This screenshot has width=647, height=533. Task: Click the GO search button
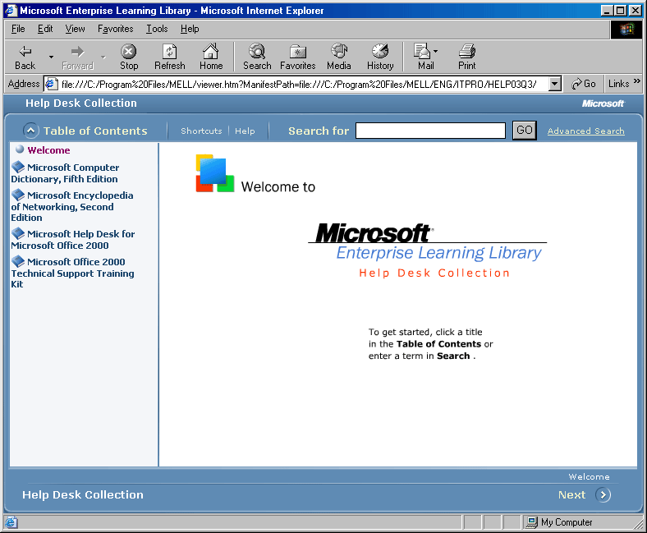[x=525, y=131]
